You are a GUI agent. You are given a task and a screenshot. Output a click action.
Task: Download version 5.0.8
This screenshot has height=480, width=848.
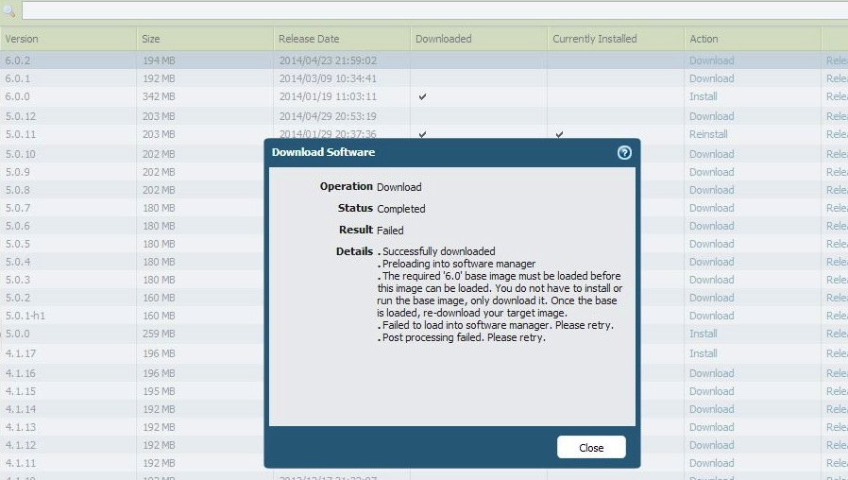(x=712, y=190)
